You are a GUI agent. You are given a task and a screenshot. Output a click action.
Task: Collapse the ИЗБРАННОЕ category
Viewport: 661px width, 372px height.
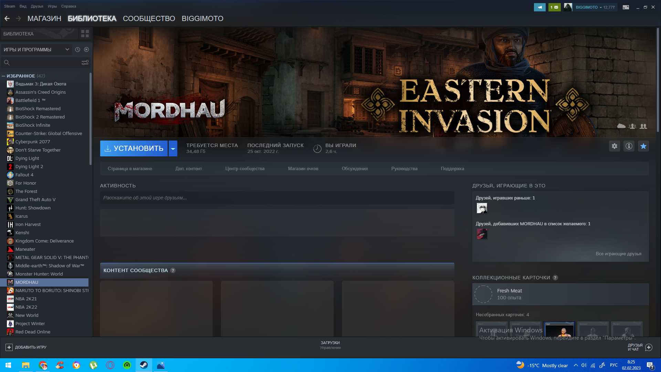(3, 76)
